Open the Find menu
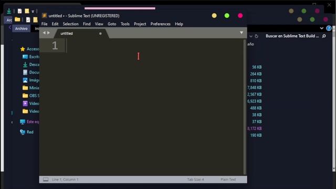336x189 pixels. [x=87, y=24]
